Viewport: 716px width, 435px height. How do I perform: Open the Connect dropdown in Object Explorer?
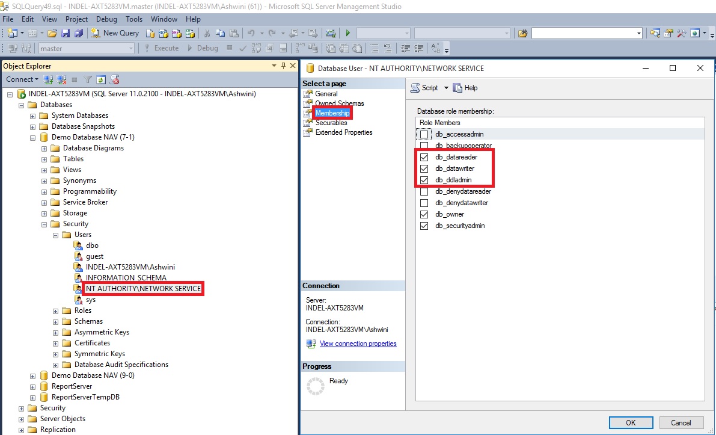(x=22, y=79)
